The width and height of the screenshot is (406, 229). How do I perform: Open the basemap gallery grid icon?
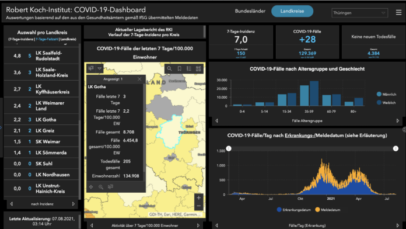tap(198, 68)
